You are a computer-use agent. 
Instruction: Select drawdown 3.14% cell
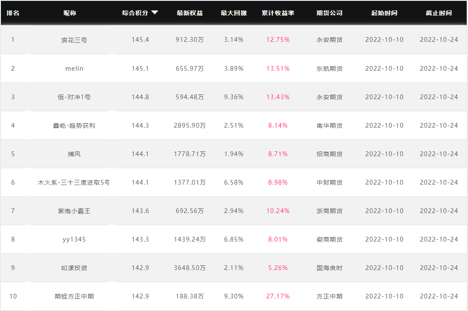pos(234,40)
